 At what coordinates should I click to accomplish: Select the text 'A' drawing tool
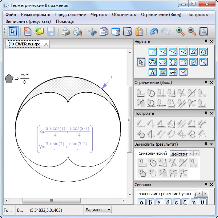tap(153, 72)
